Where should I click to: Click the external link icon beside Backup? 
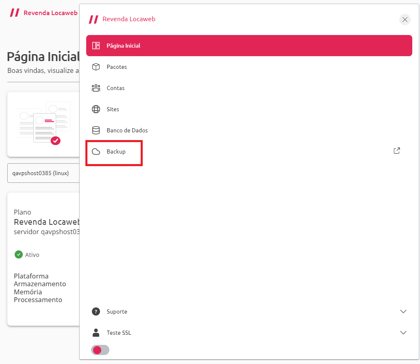(397, 151)
